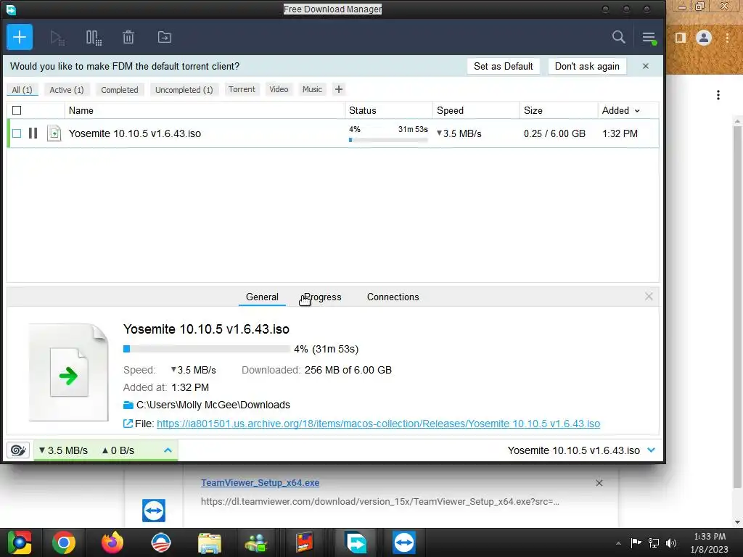Screen dimensions: 743x557
Task: Click '0.25 / 6.00 GB' size cell
Action: [554, 133]
